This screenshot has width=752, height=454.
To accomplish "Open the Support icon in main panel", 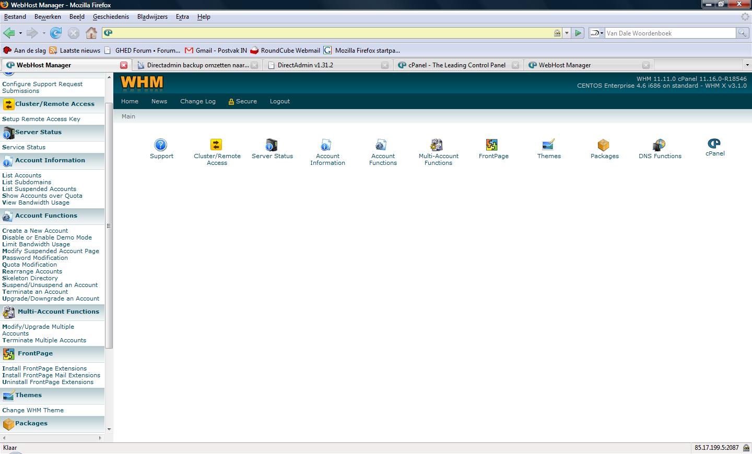I will [x=161, y=145].
